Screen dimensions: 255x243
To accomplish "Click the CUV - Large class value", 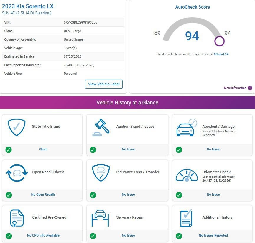I will (72, 31).
